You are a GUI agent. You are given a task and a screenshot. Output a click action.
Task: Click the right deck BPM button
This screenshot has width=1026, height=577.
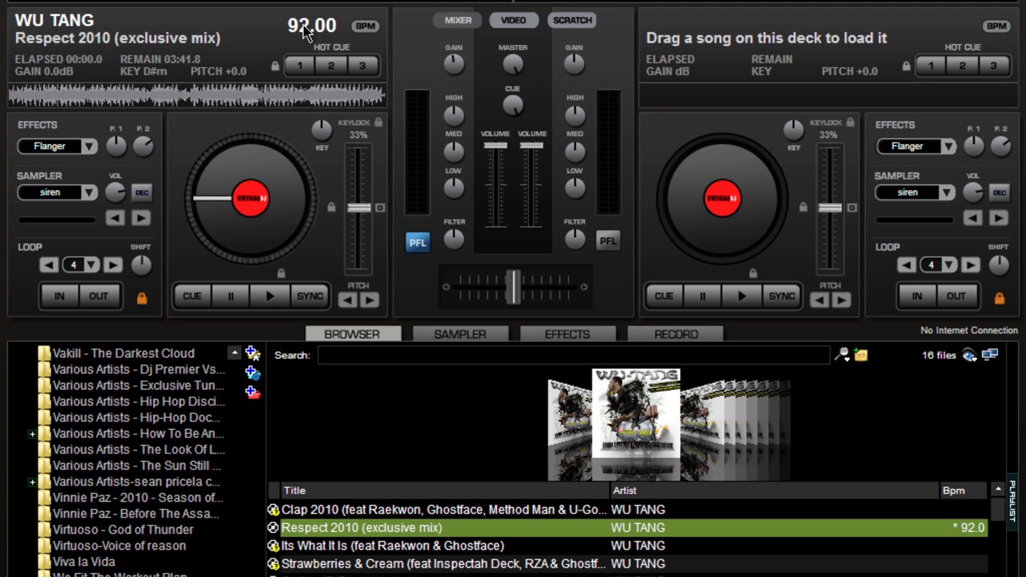coord(996,26)
